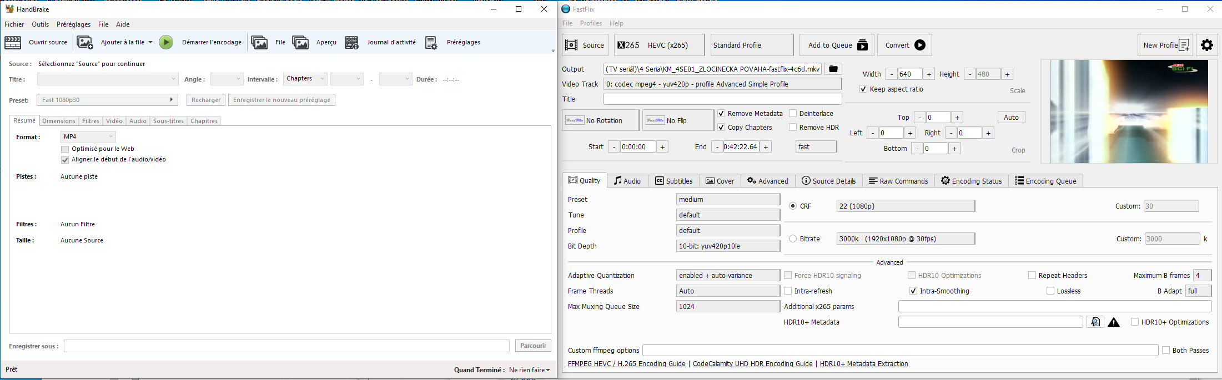Open HandBrake queue (File) icon
The image size is (1222, 380).
(x=259, y=42)
